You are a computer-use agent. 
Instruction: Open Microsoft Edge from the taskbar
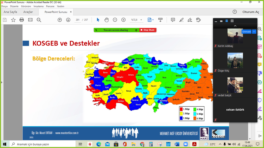[99, 144]
